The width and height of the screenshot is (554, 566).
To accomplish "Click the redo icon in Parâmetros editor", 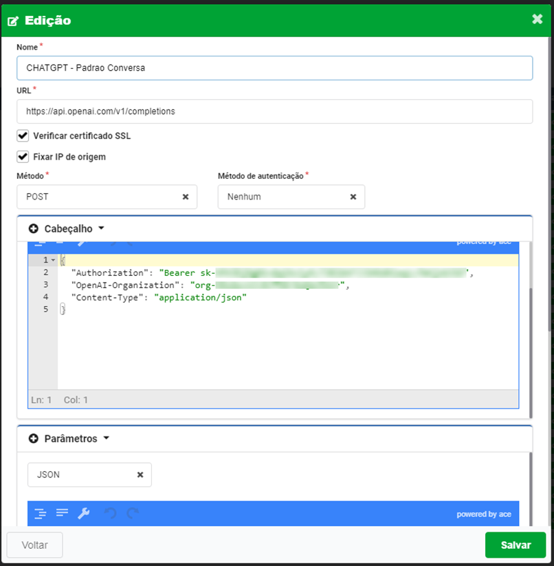I will pos(133,513).
